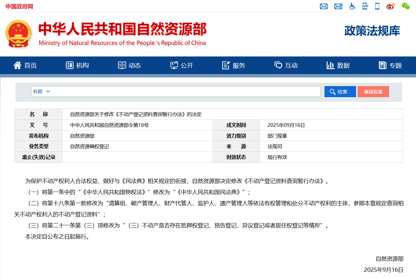Screen dimensions: 416x278
Task: Click item (二) about 第十八条第一款 amendment
Action: tap(209, 209)
